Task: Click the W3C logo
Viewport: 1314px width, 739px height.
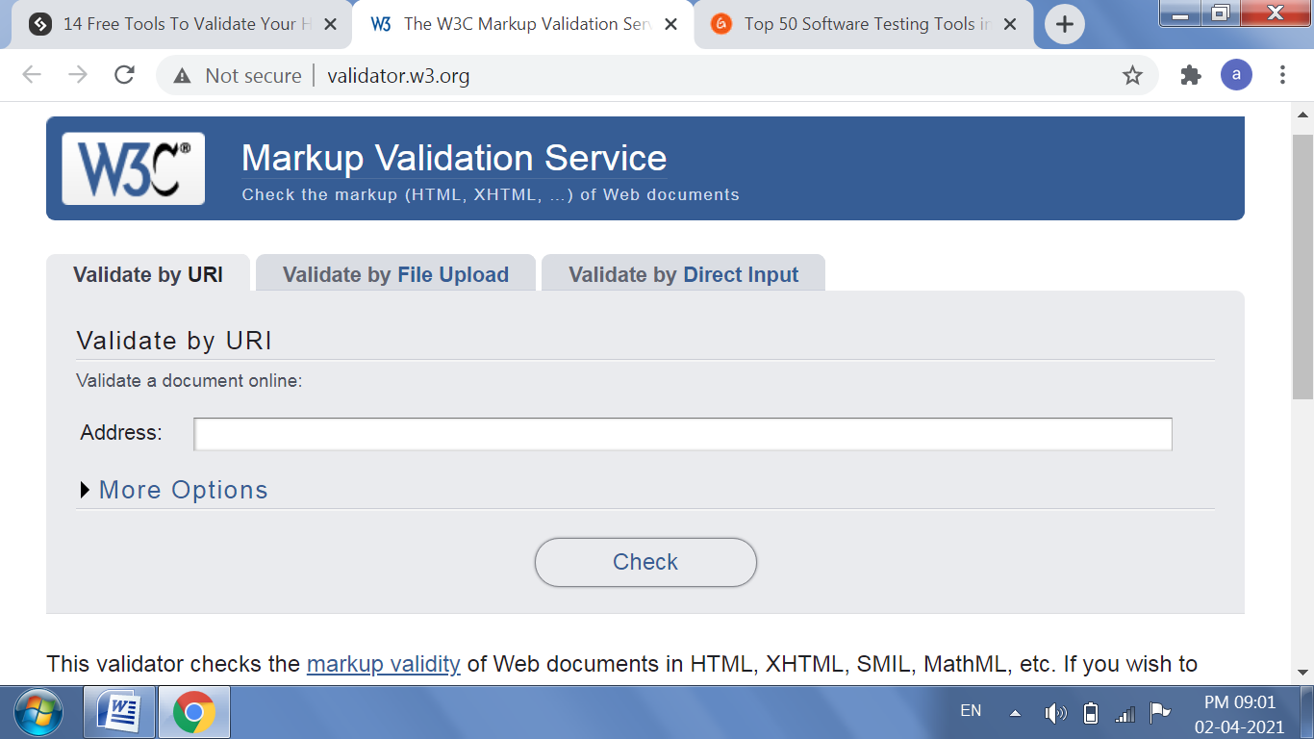Action: pos(134,168)
